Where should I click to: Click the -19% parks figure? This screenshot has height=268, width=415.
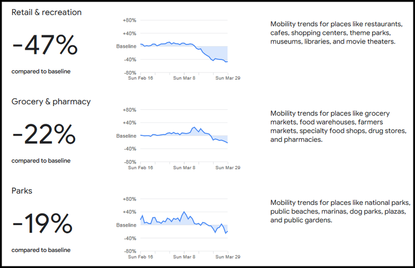click(x=42, y=224)
